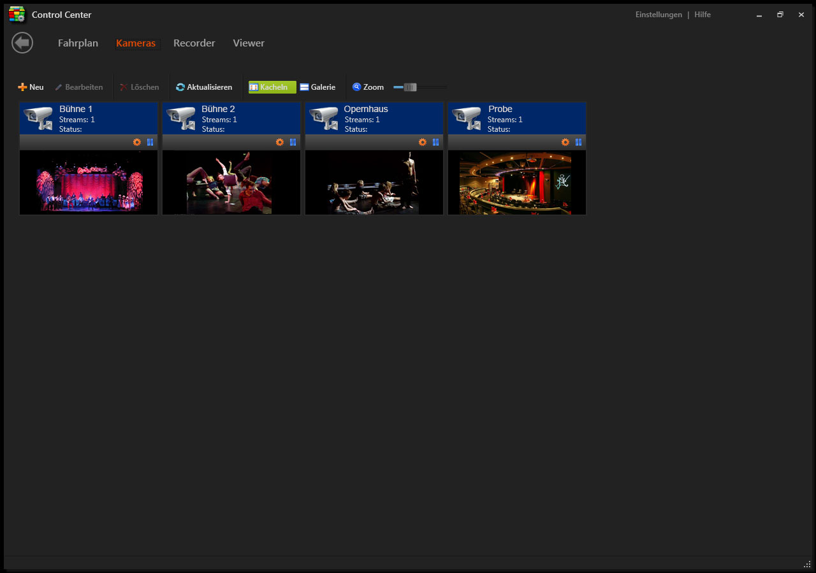
Task: Click the camera icon on Probe tile
Action: tap(467, 118)
